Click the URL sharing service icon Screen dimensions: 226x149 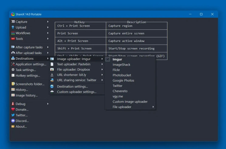tap(52, 80)
